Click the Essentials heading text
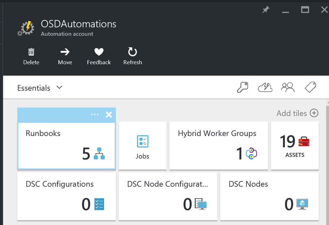The image size is (329, 225). [34, 88]
